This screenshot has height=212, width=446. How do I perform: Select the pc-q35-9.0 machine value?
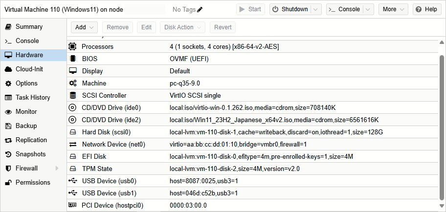185,83
